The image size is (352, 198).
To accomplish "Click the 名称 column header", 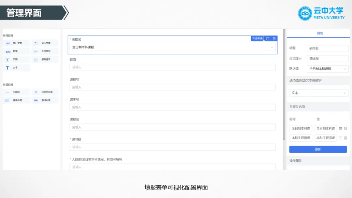I will click(292, 119).
